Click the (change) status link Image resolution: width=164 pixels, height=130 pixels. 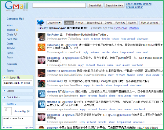(134, 28)
